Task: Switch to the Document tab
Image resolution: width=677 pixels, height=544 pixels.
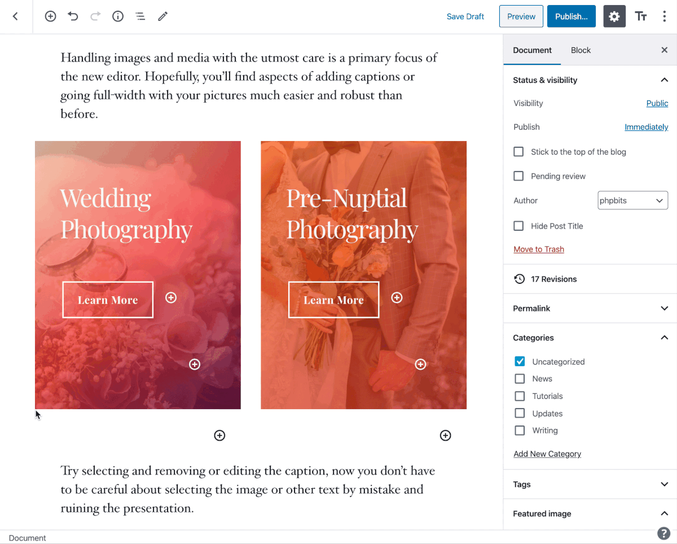Action: 532,50
